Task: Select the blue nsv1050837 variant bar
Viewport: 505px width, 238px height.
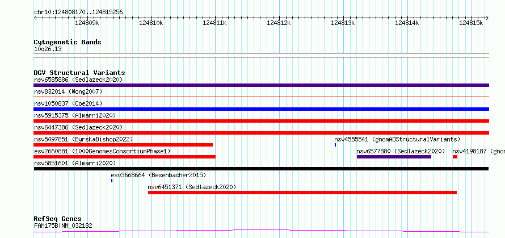Action: click(261, 109)
